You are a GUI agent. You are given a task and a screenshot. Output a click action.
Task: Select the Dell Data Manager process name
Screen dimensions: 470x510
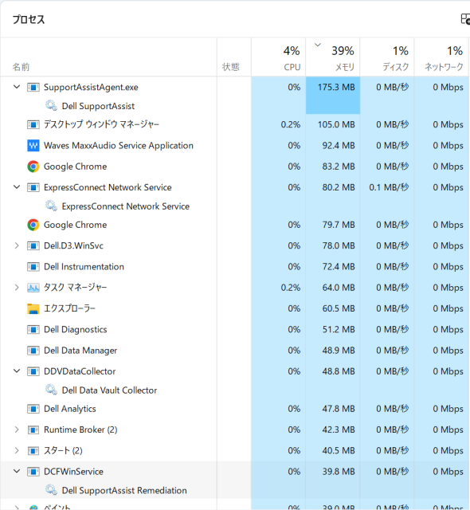point(80,351)
